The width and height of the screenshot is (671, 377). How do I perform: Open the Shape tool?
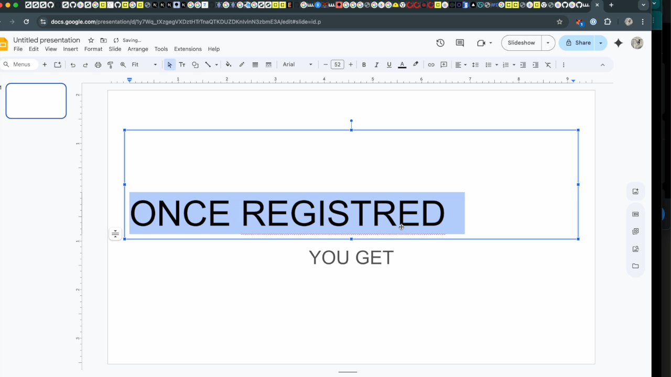[x=195, y=64]
